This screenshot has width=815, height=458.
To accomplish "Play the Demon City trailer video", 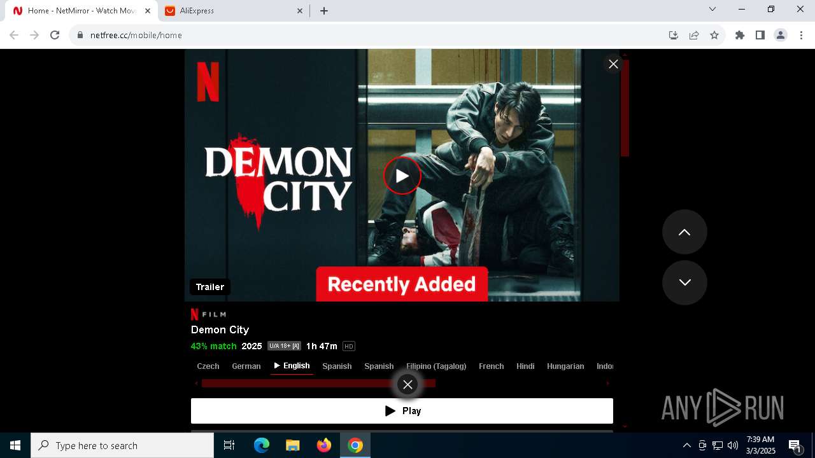I will pyautogui.click(x=402, y=176).
